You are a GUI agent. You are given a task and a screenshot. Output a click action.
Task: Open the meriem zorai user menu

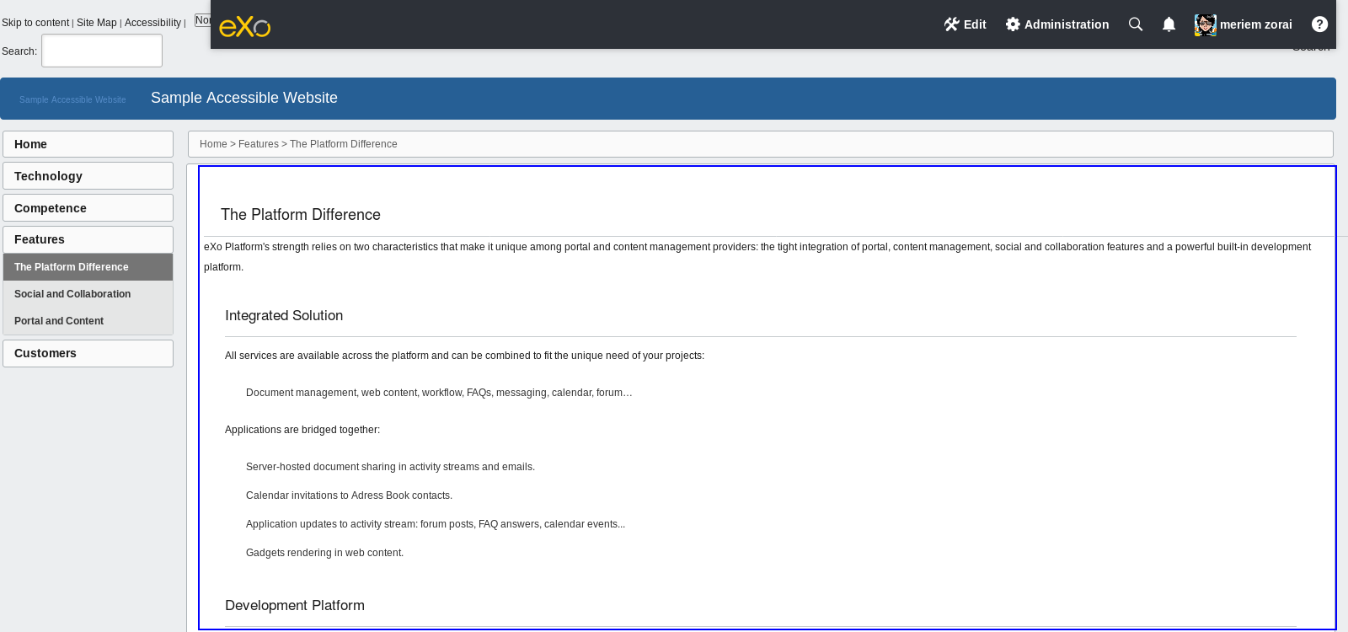tap(1255, 24)
